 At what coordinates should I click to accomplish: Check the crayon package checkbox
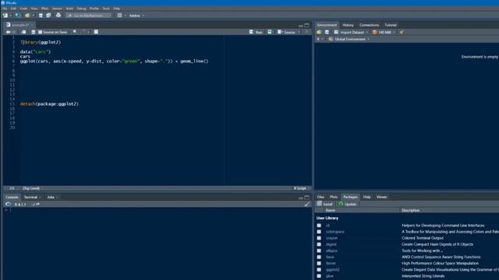[x=319, y=238]
